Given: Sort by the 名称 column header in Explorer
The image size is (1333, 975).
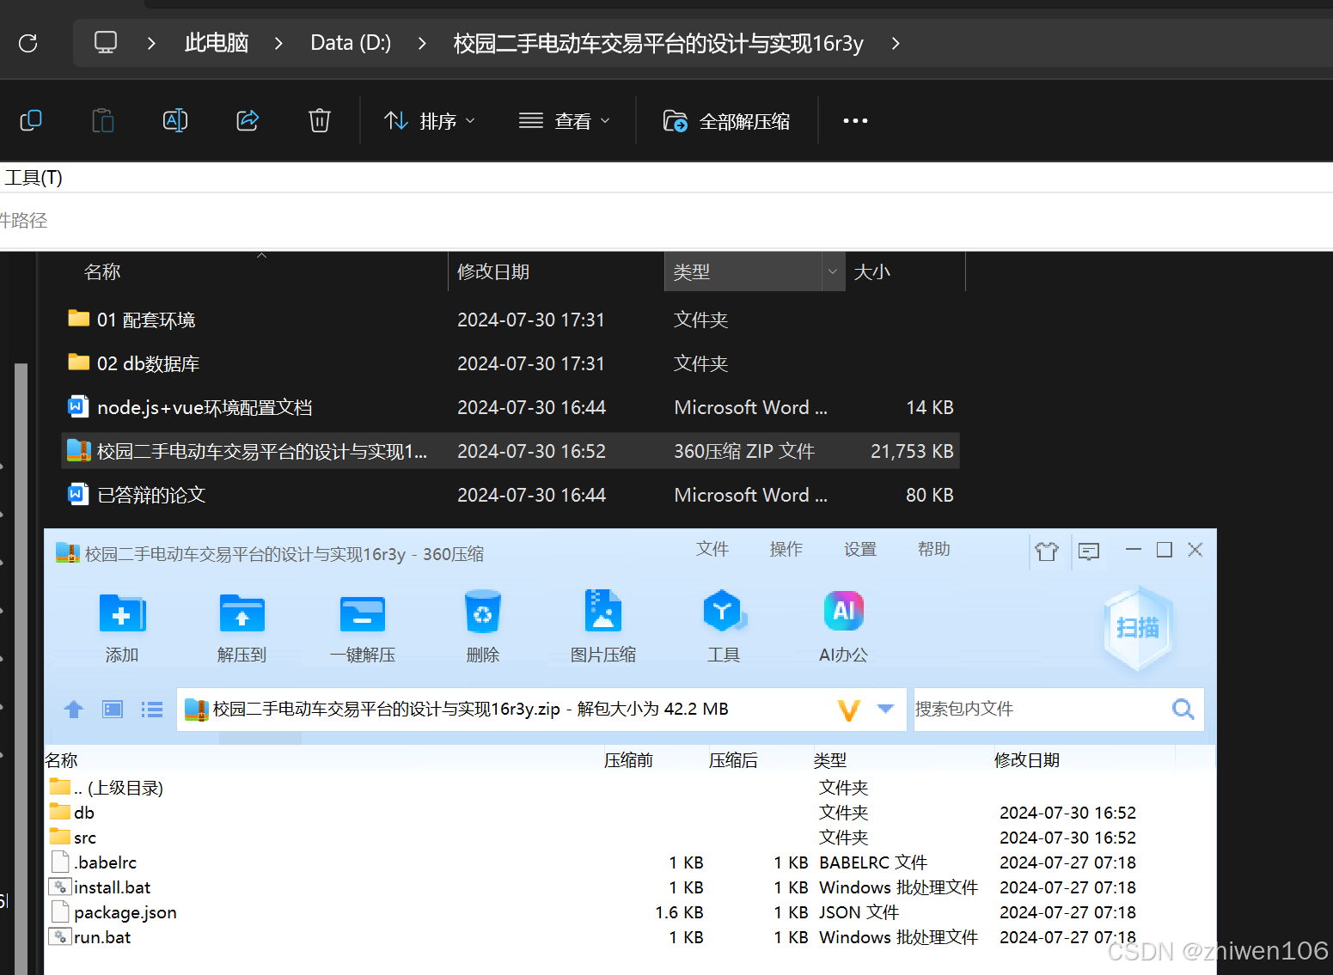Looking at the screenshot, I should point(102,271).
